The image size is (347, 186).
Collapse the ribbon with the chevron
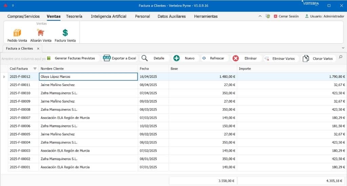coord(260,16)
